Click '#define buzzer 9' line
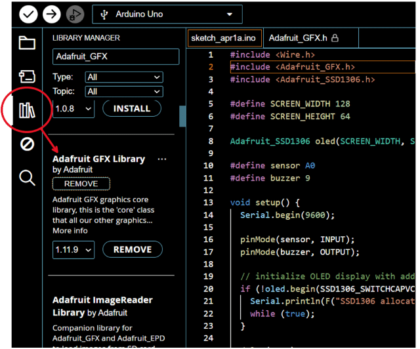 (x=270, y=178)
